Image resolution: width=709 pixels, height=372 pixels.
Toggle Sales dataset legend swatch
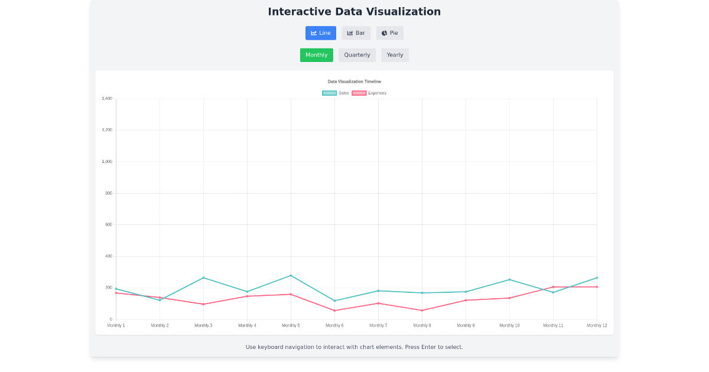coord(329,93)
